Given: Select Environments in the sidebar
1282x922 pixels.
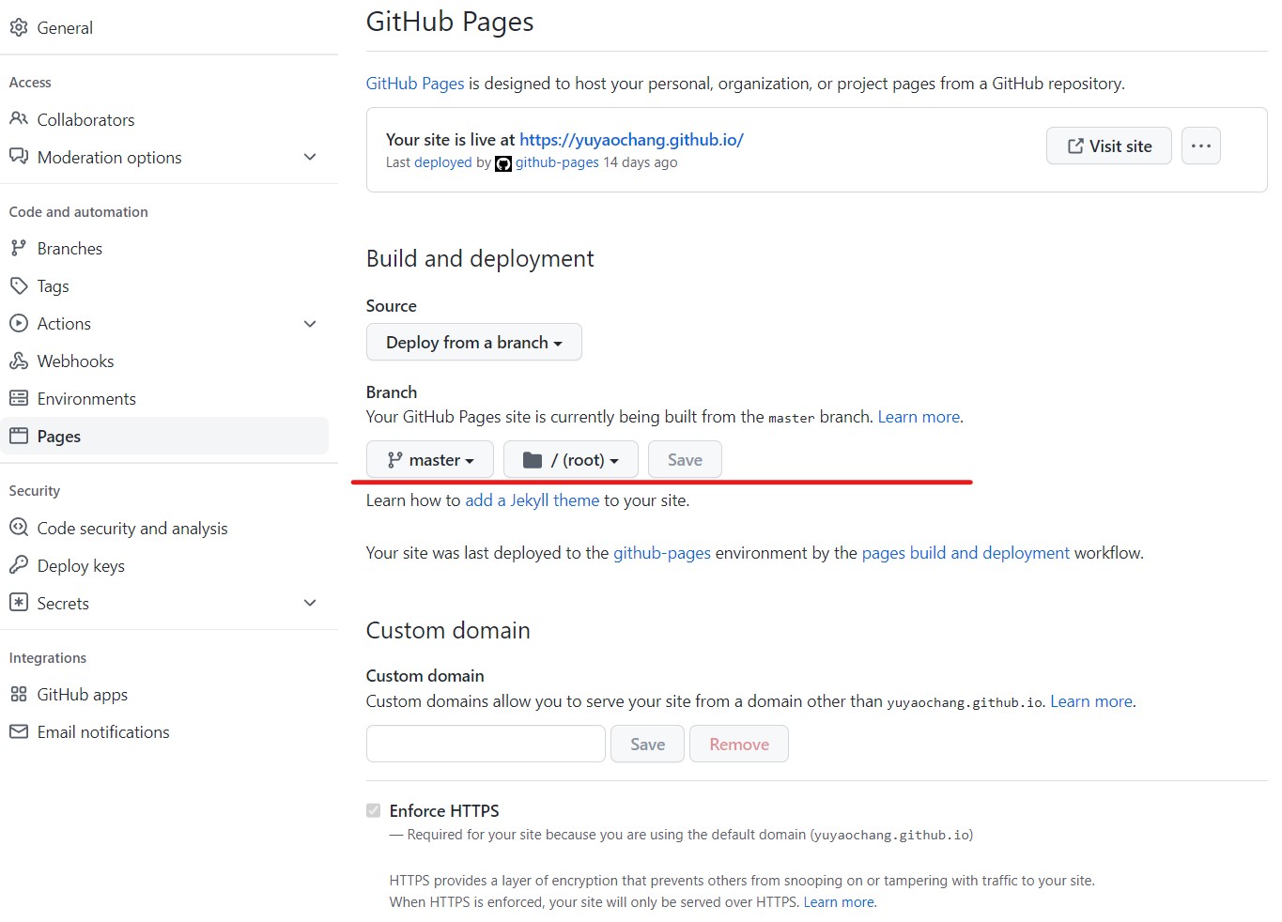Looking at the screenshot, I should click(x=164, y=398).
